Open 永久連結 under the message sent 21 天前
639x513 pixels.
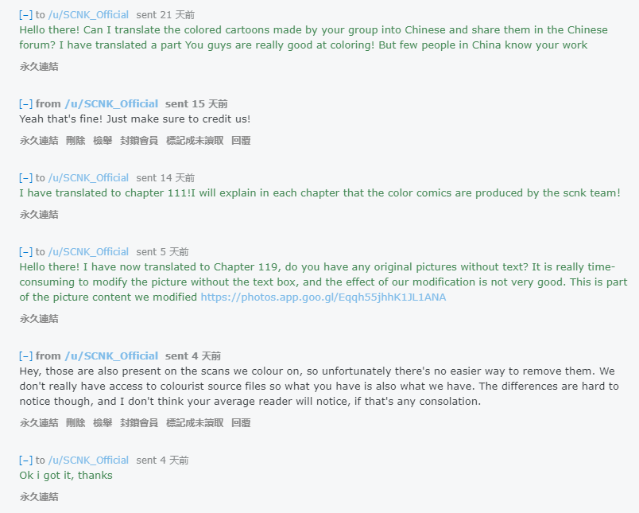click(x=39, y=67)
